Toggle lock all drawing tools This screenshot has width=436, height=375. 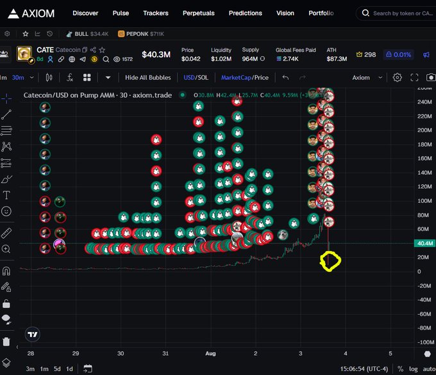[6, 304]
